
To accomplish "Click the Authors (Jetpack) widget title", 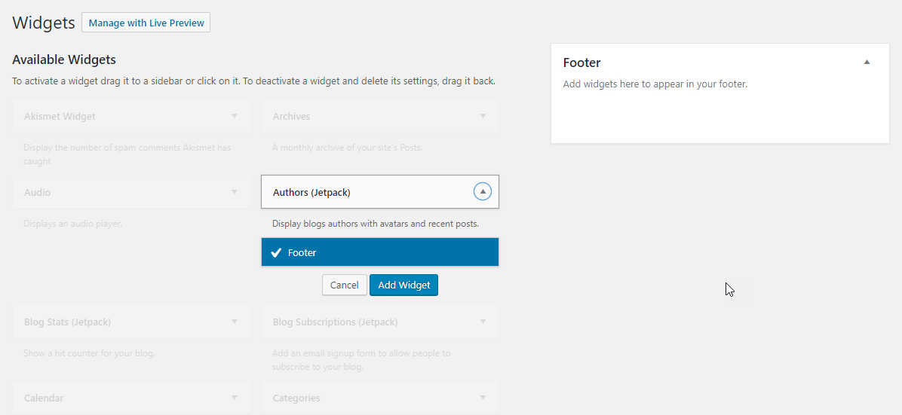I will tap(311, 192).
